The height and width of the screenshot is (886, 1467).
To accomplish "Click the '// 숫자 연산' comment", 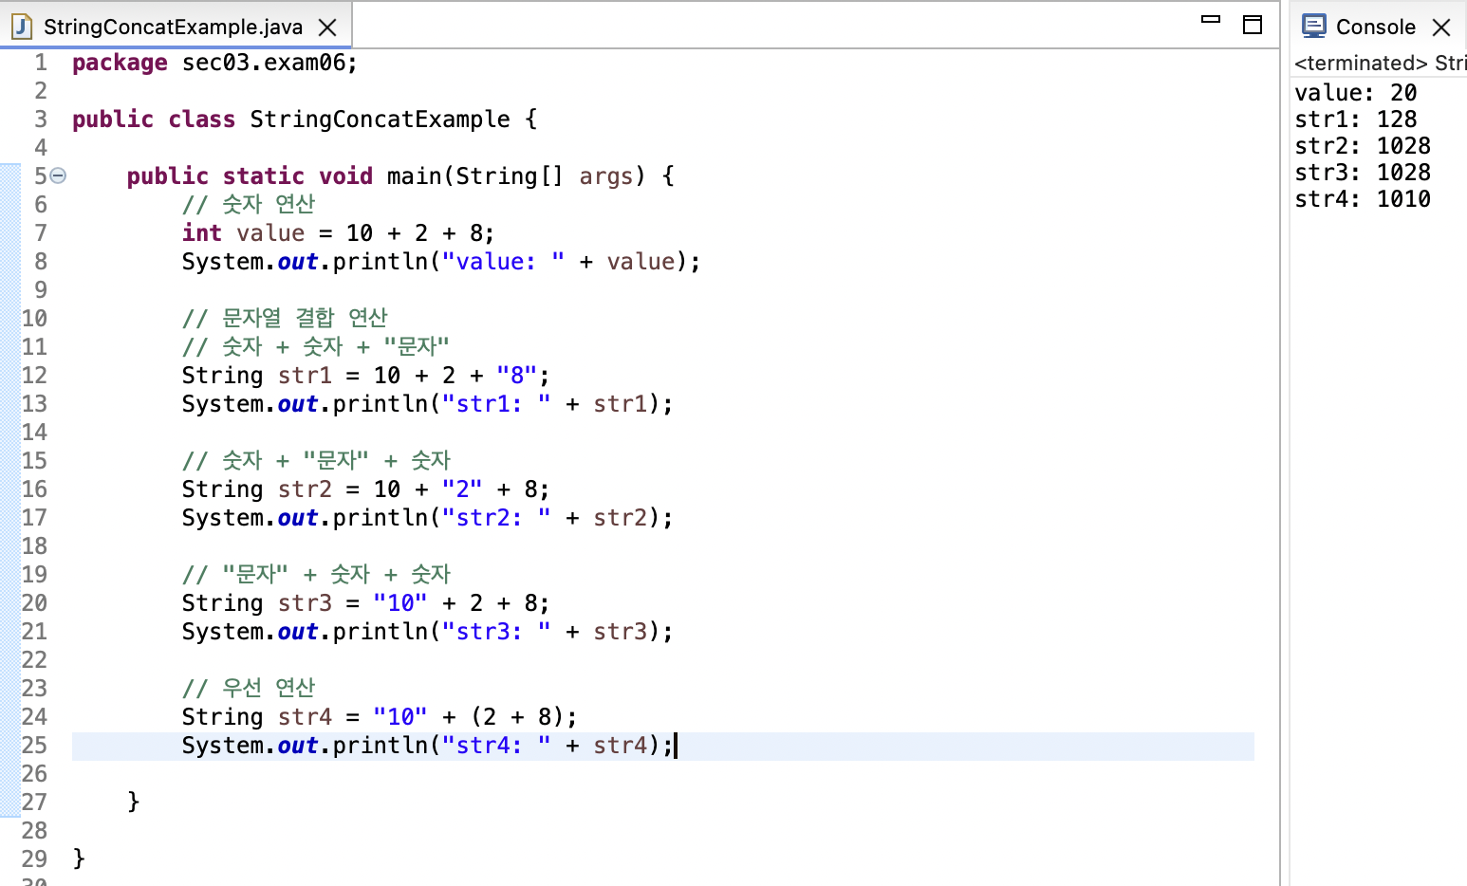I will 249,205.
